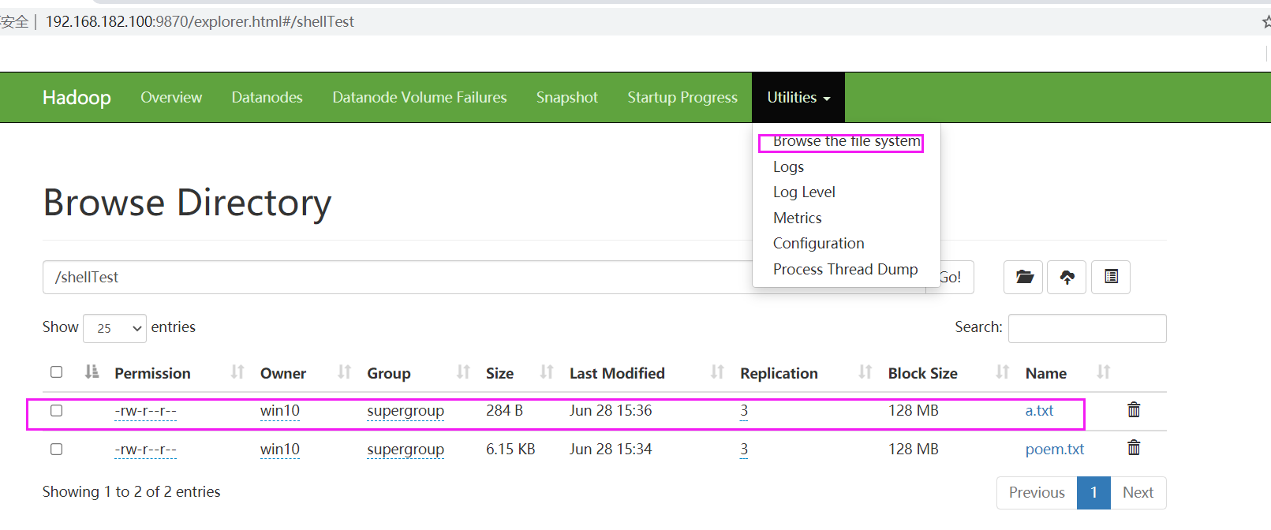The width and height of the screenshot is (1271, 530).
Task: Open the Show entries dropdown
Action: [x=115, y=328]
